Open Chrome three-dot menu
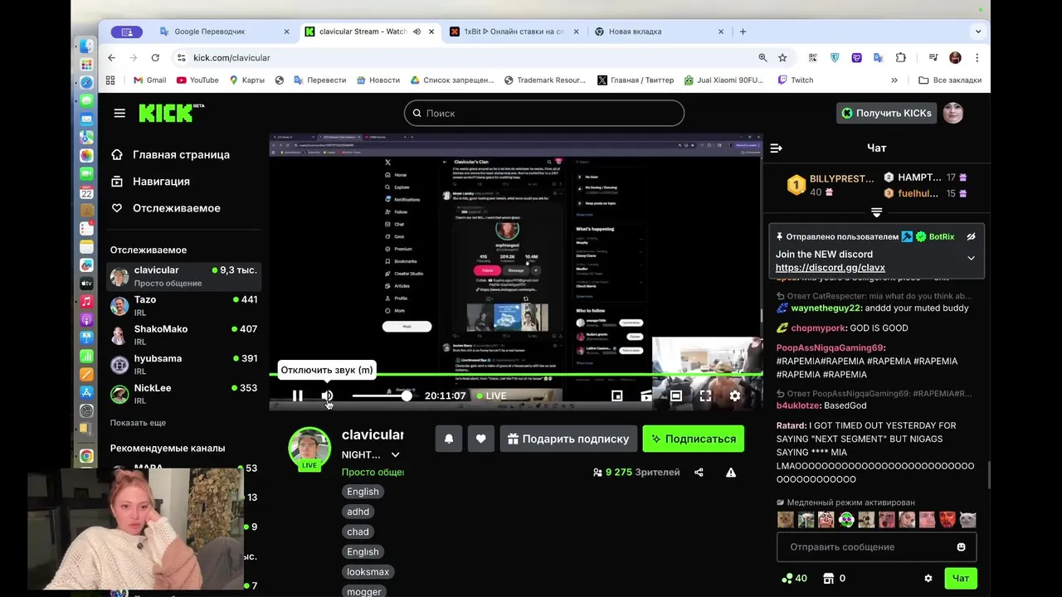 tap(977, 57)
